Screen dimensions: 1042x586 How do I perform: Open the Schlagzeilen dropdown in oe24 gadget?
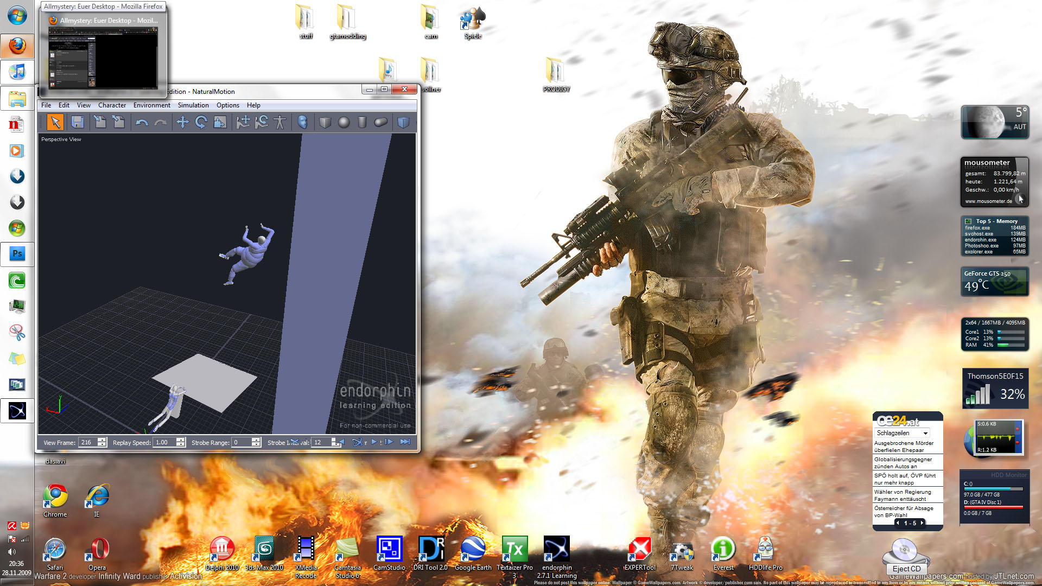point(902,433)
